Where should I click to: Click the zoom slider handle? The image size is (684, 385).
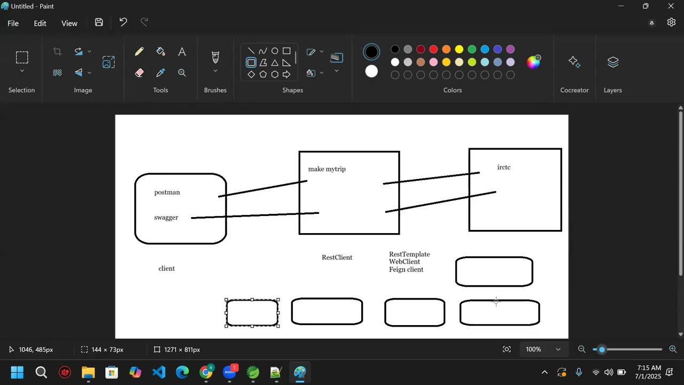click(x=602, y=350)
